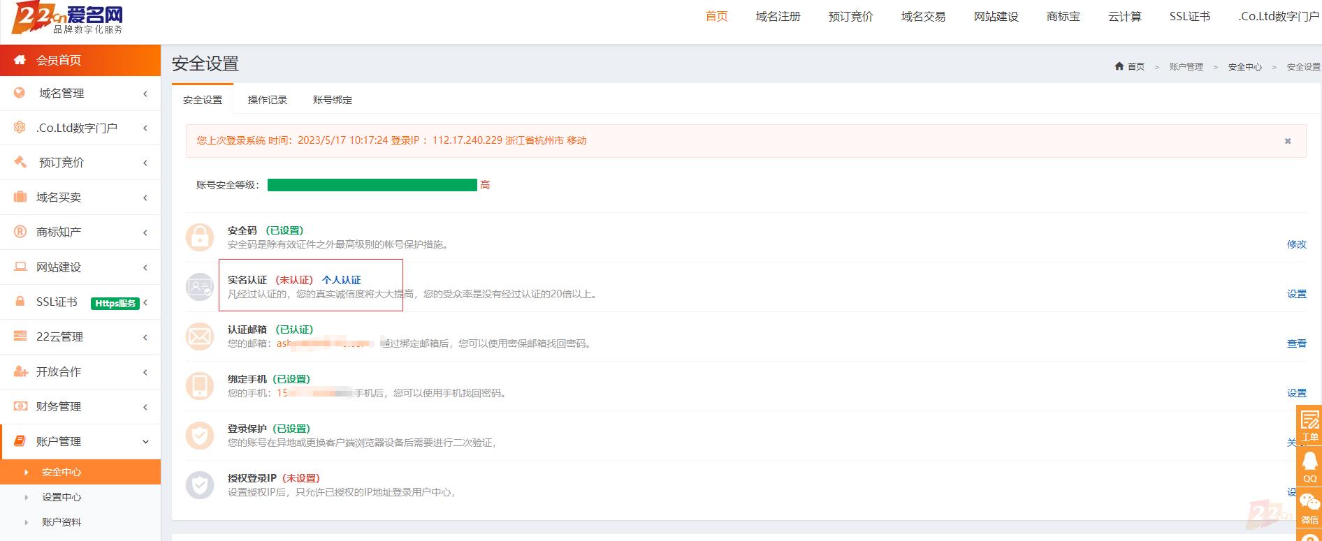Expand the sidebar 预订竞价 chevron
The image size is (1322, 541).
tap(145, 163)
